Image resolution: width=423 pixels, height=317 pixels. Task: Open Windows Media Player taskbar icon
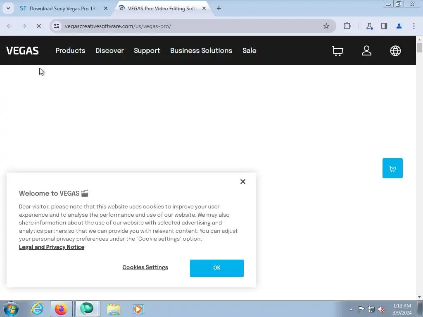(139, 309)
